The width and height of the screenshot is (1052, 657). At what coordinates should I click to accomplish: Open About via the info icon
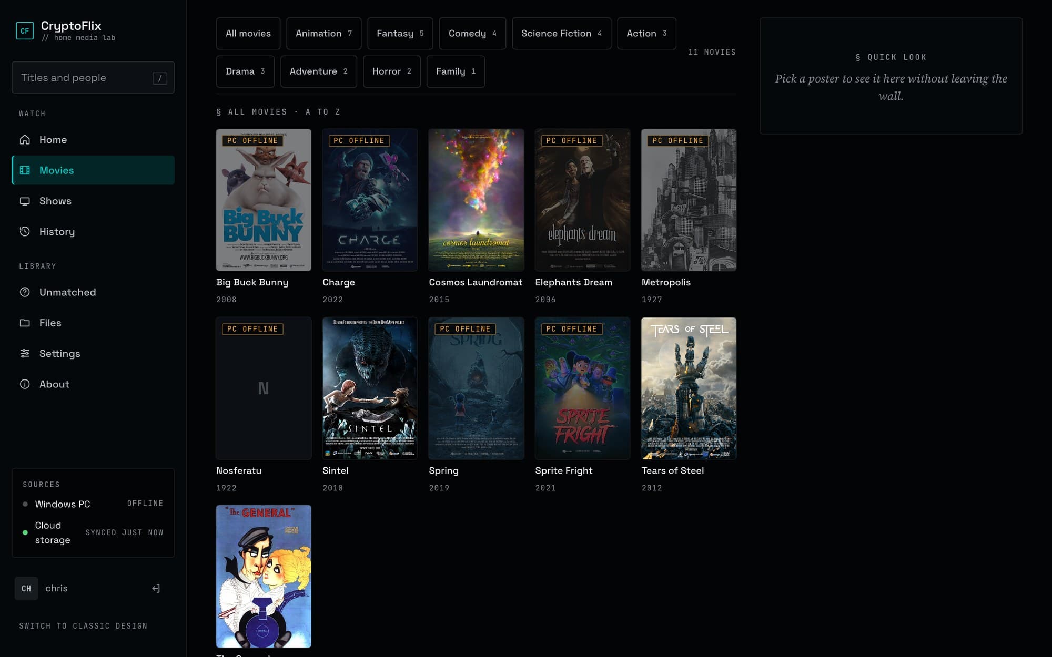click(25, 384)
